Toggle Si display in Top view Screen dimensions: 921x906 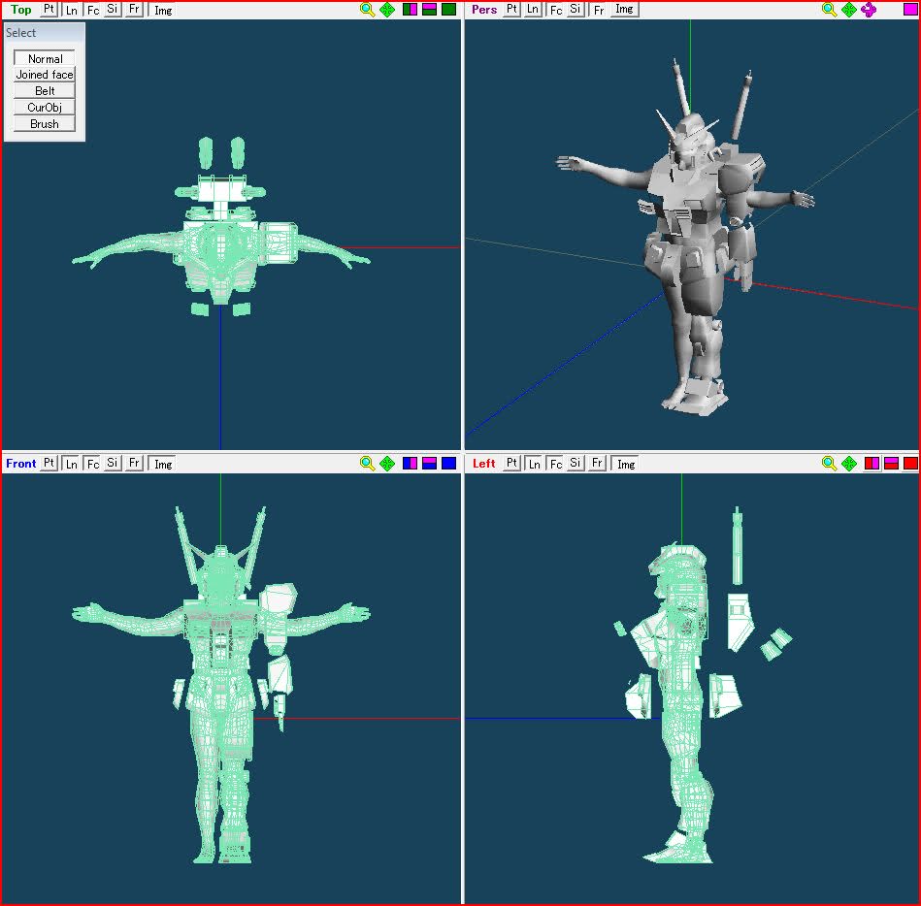click(113, 10)
